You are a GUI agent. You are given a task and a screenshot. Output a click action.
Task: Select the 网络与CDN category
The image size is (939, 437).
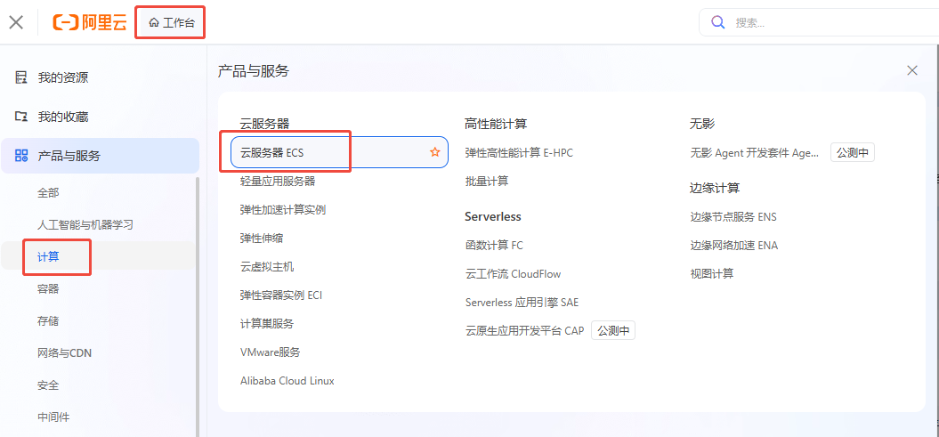65,353
